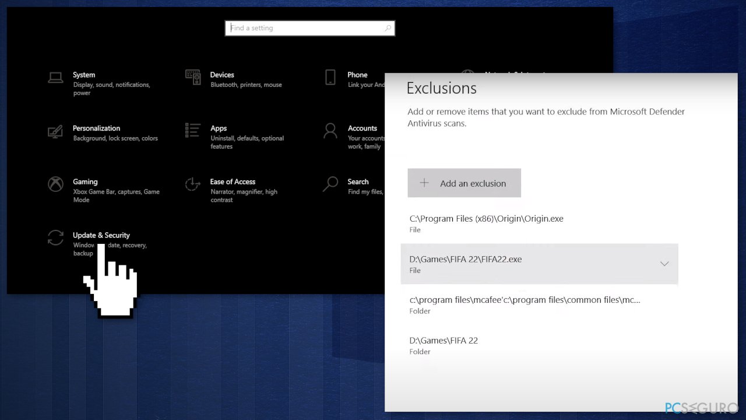Screen dimensions: 746x420
Task: Click the Add an exclusion button
Action: [x=464, y=183]
